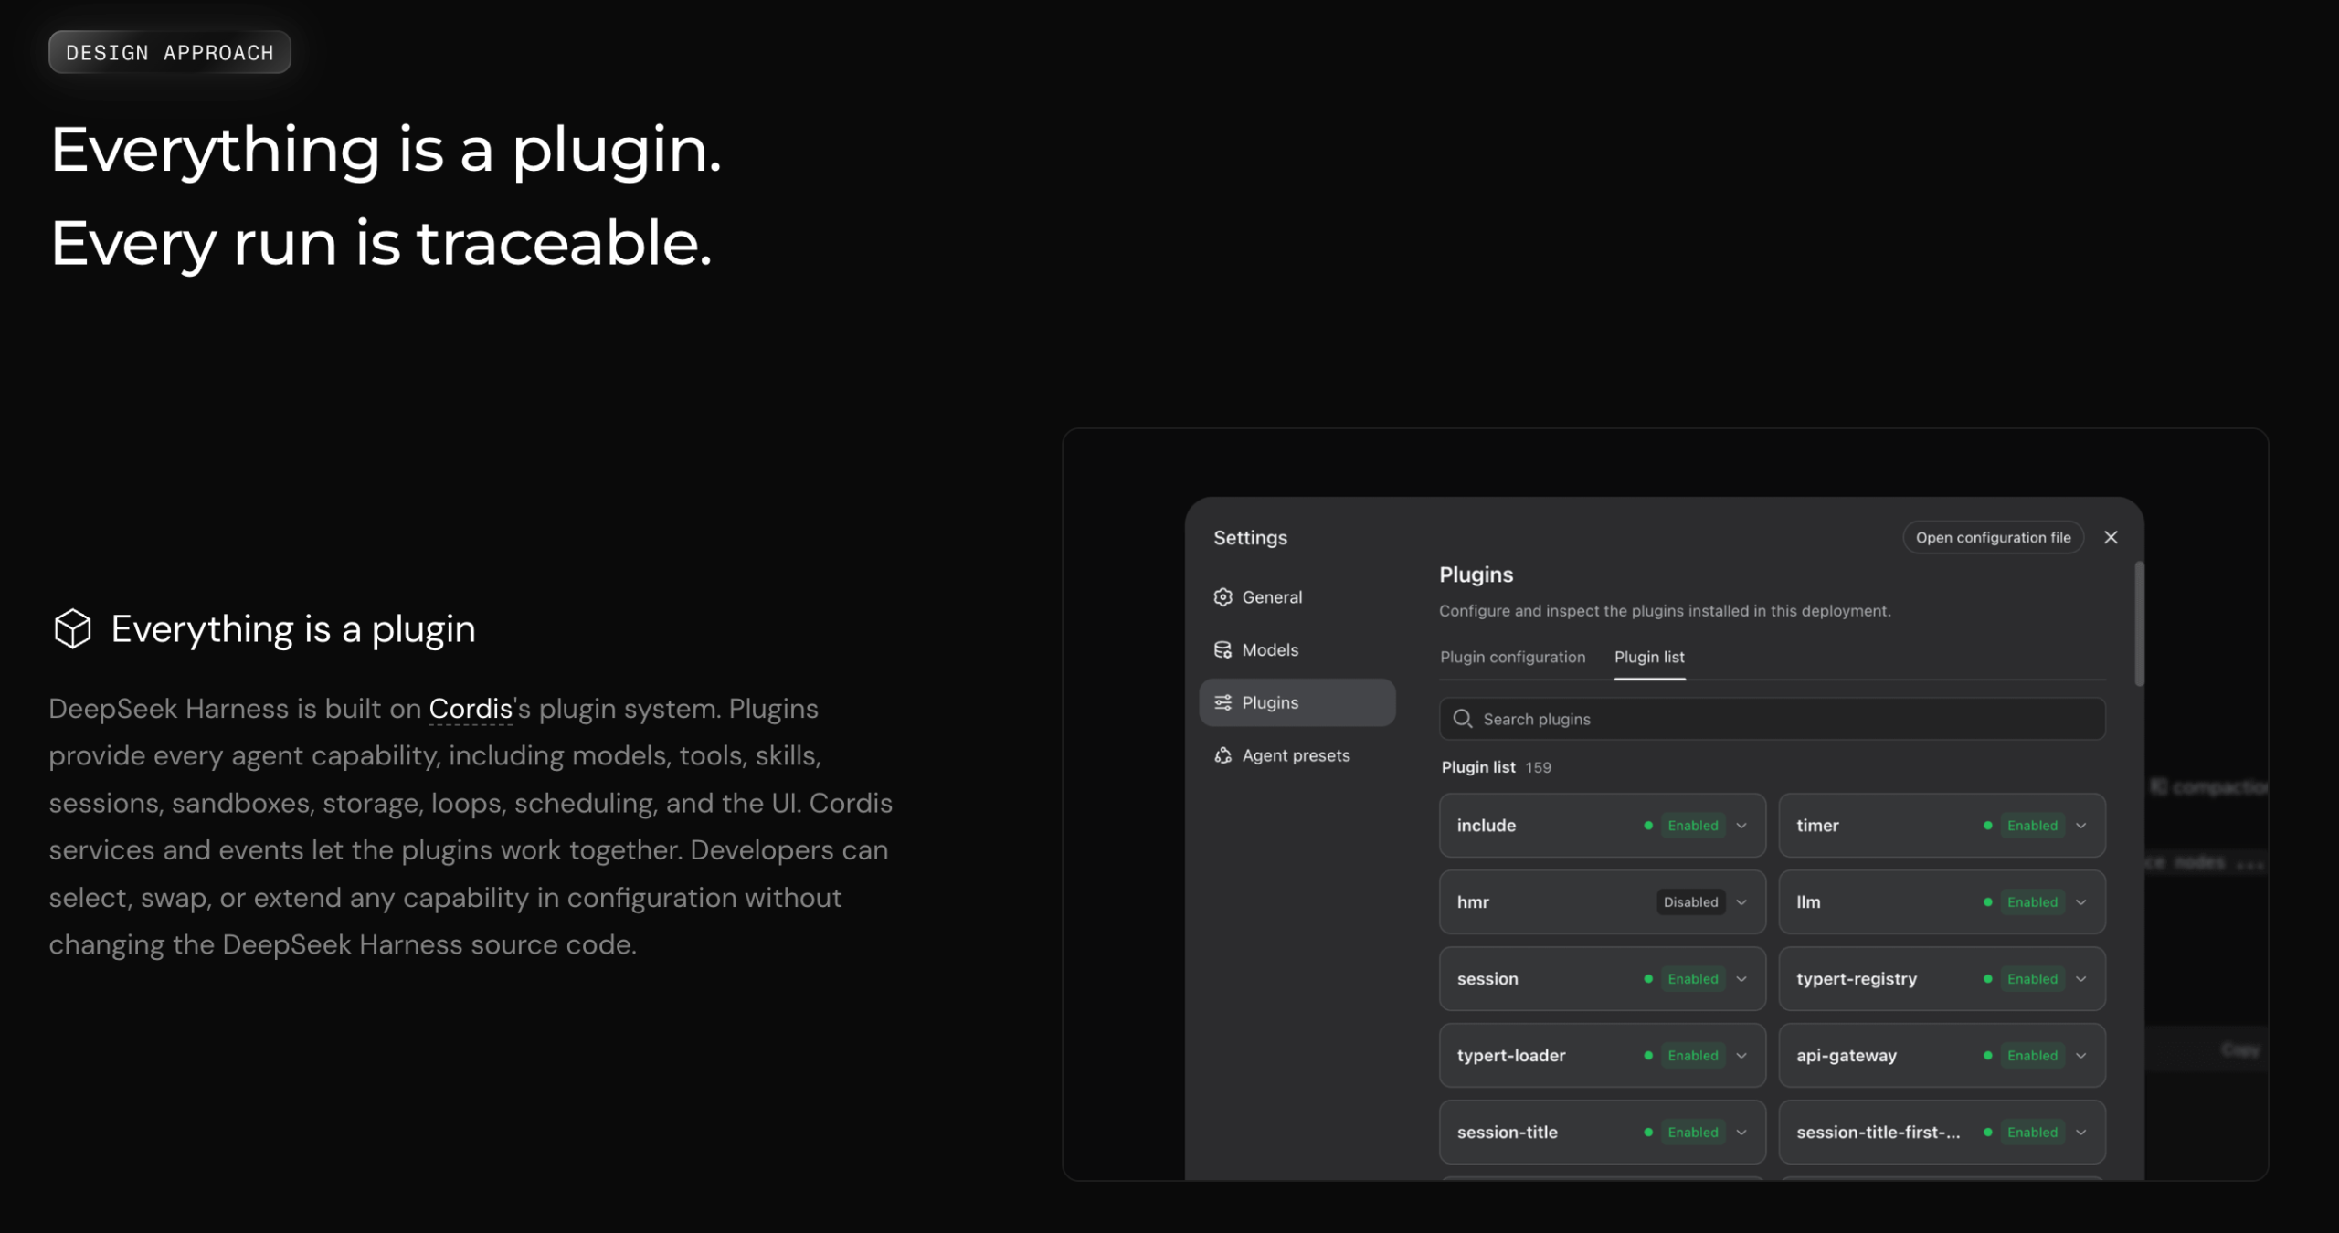Click the cube icon beside Everything is a plugin

73,629
